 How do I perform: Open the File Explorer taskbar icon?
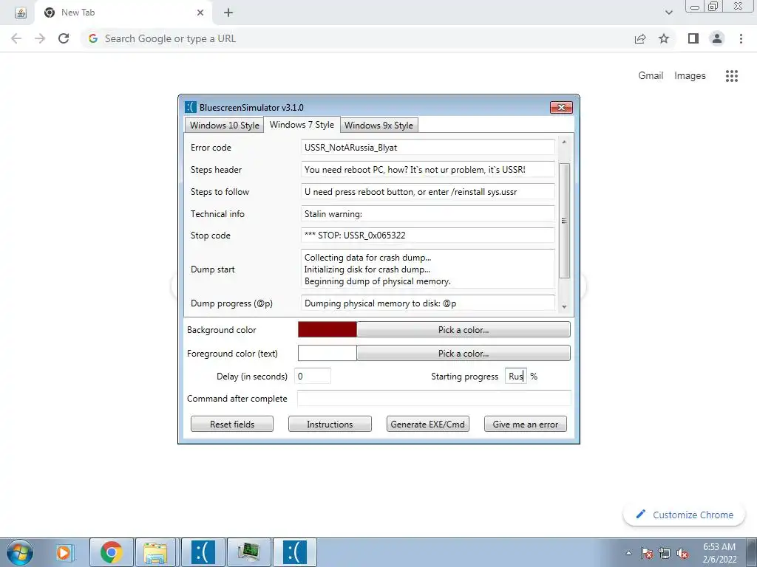coord(155,552)
